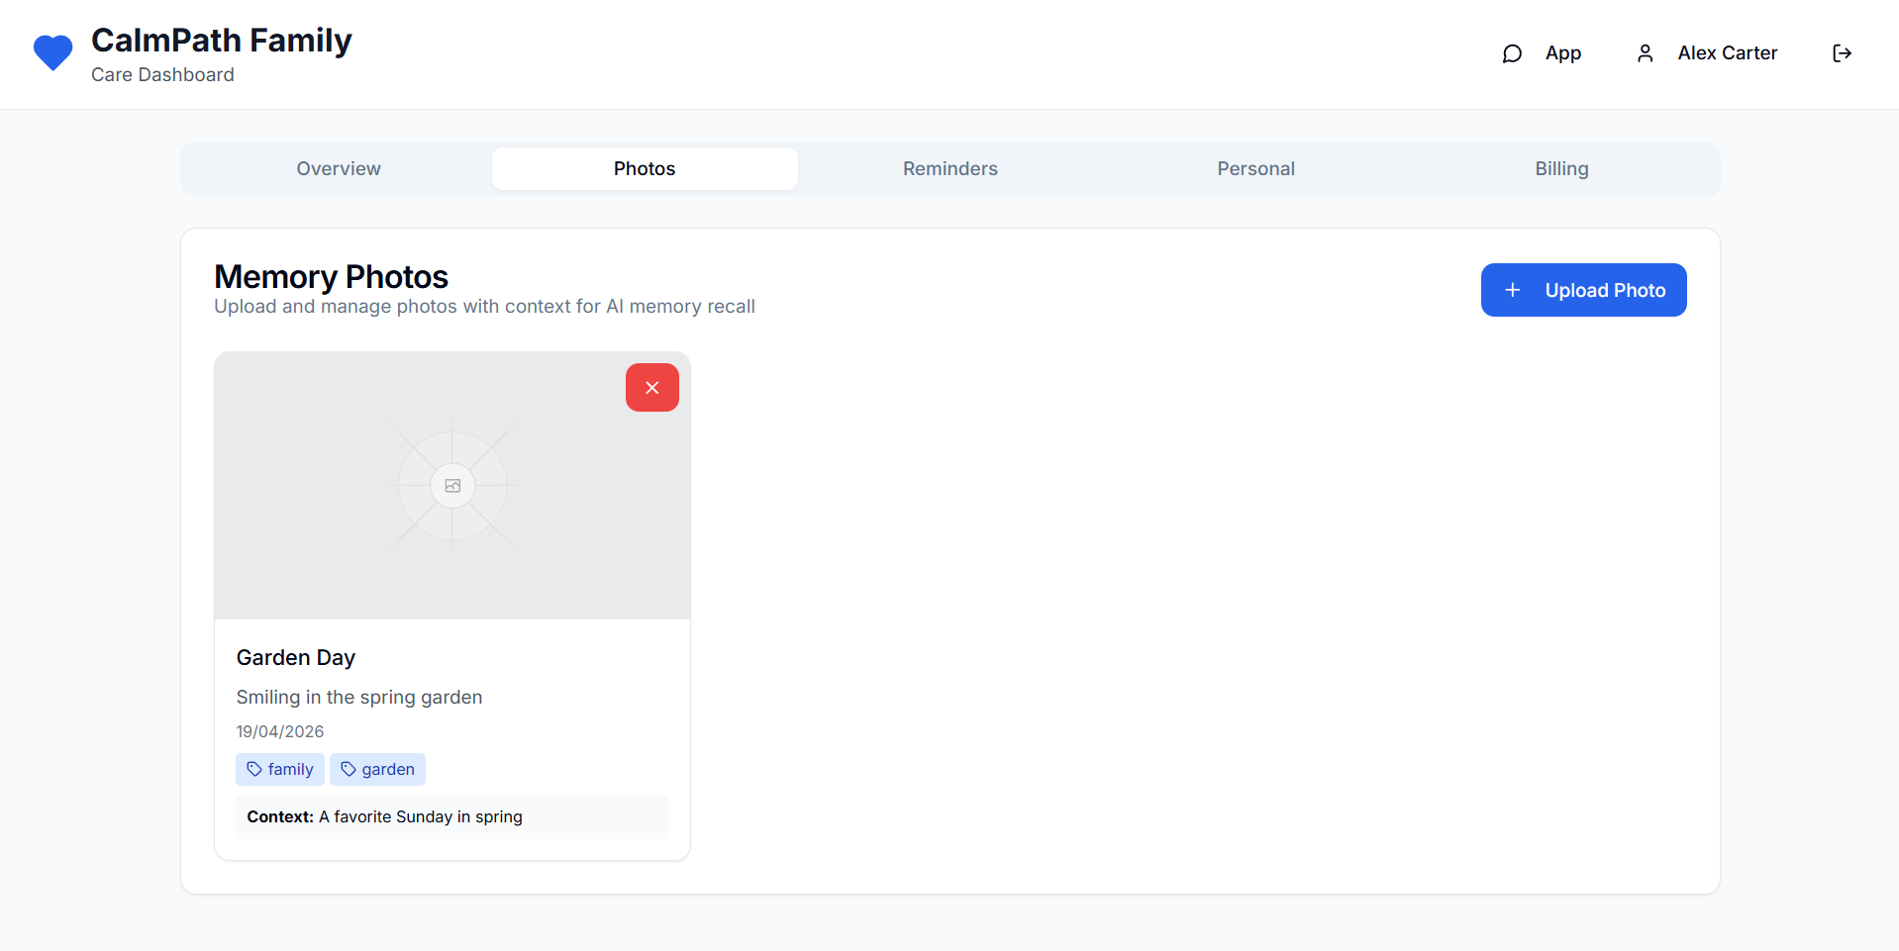
Task: Select the Photos tab
Action: tap(644, 169)
